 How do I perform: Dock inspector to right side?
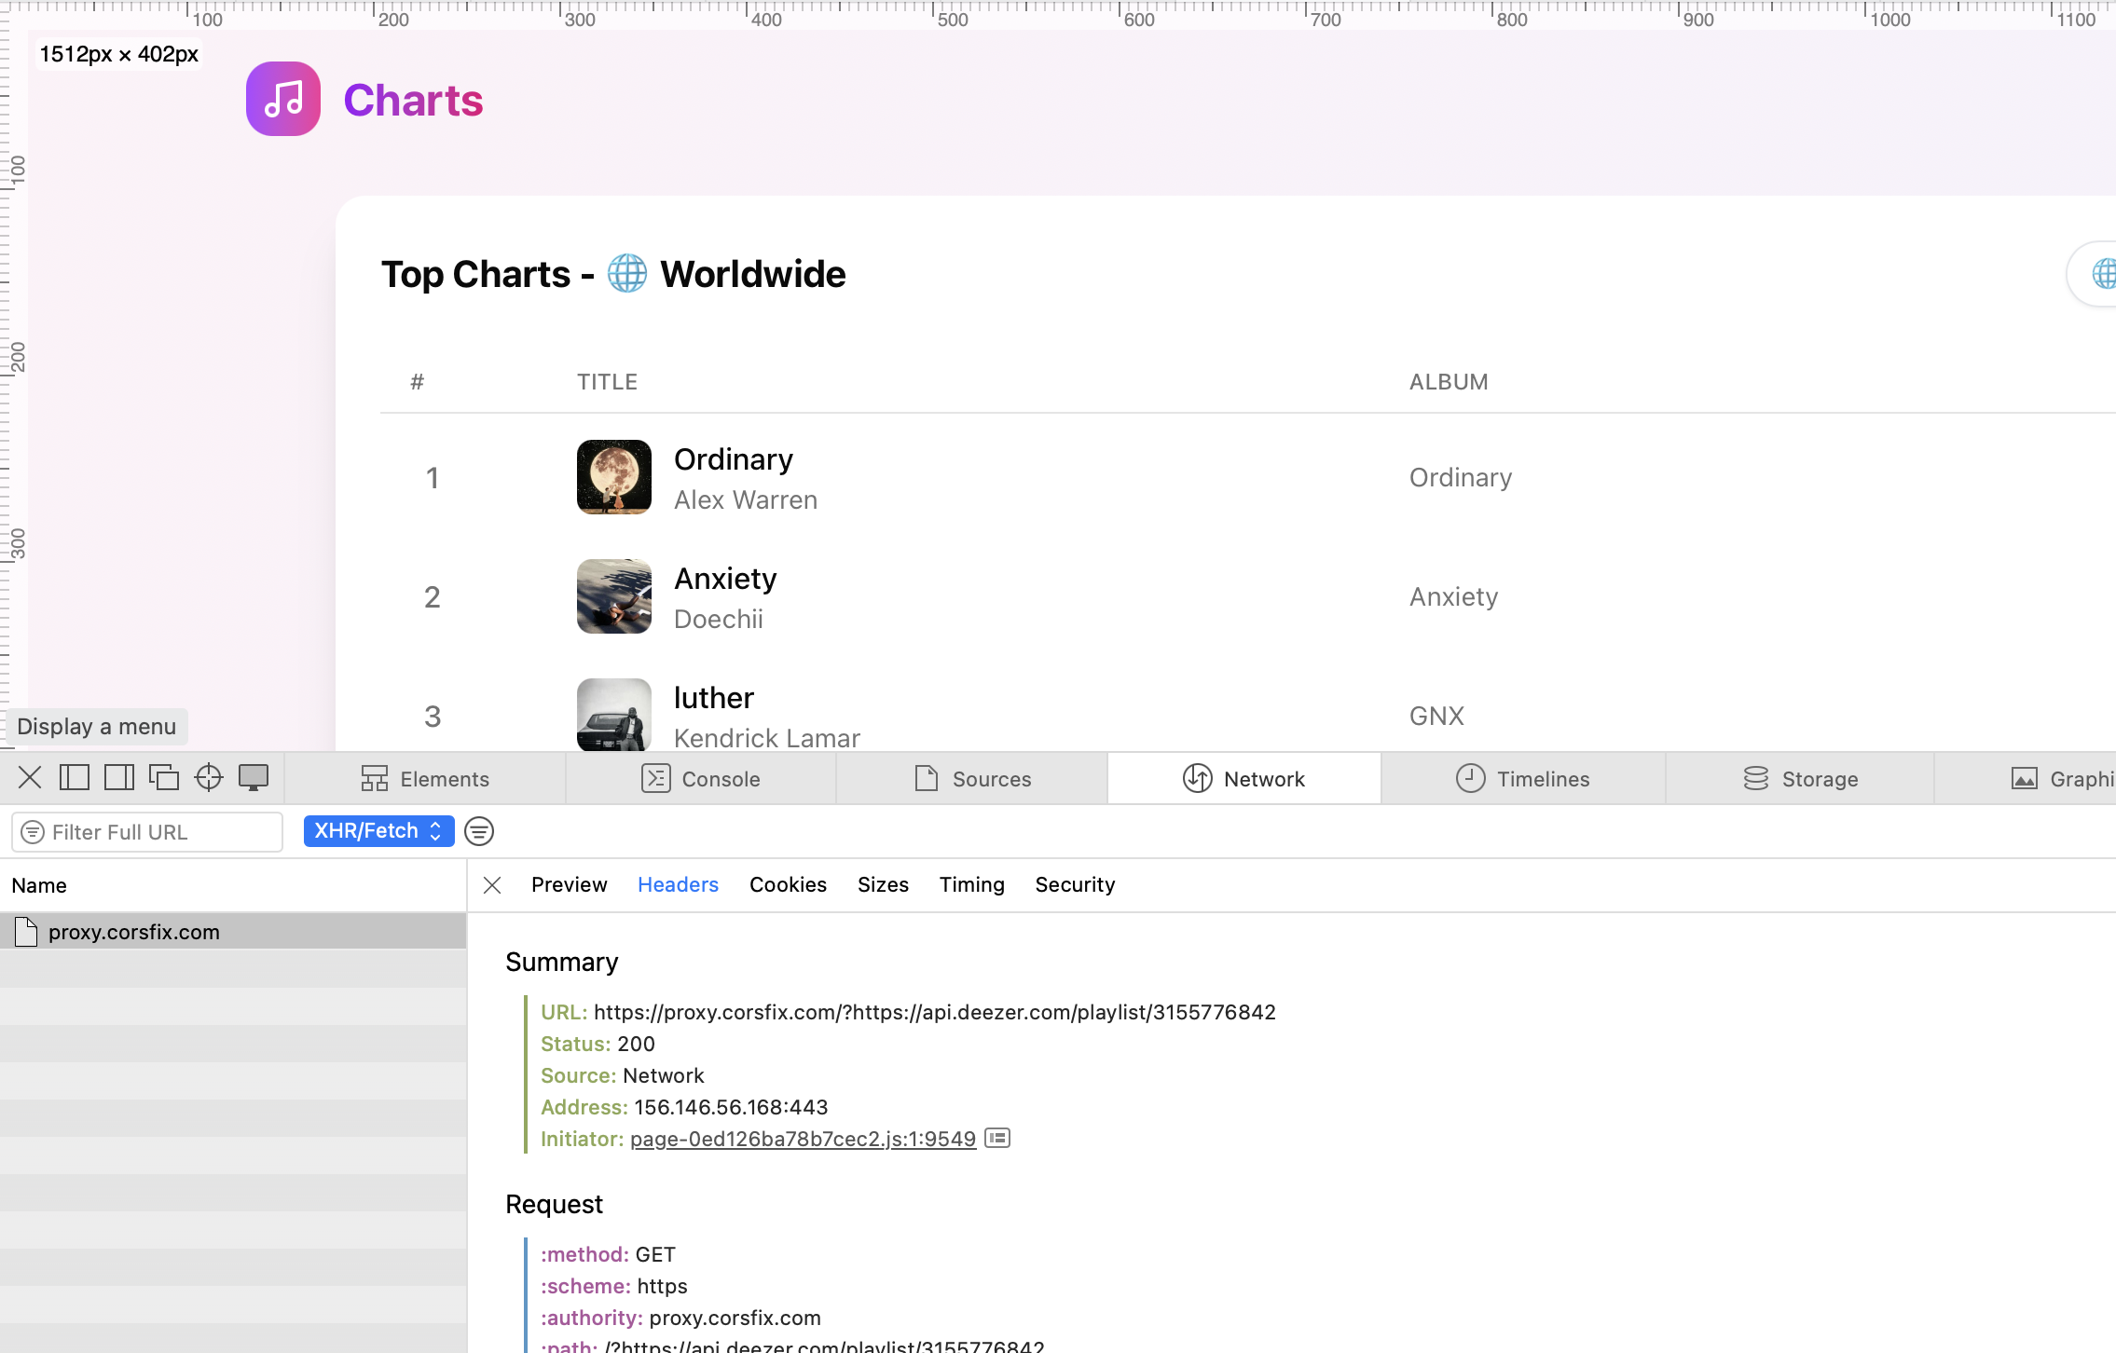[x=119, y=777]
